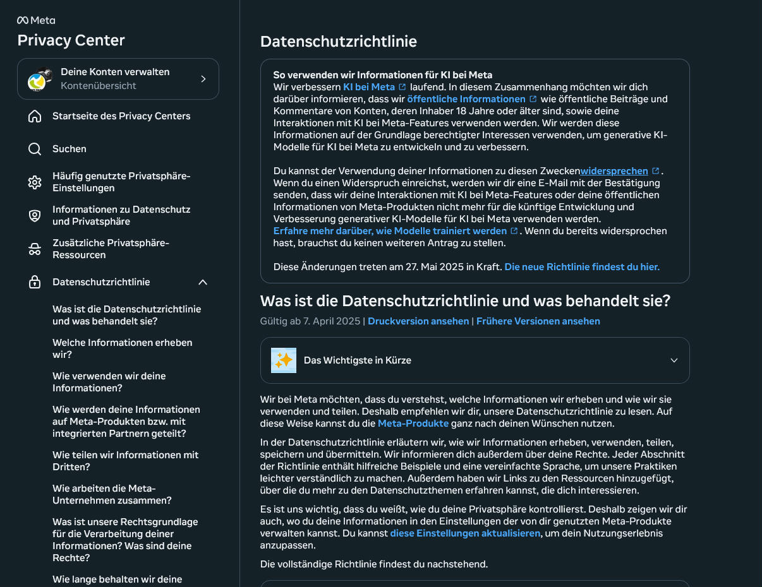Screen dimensions: 762x587
Task: Open the Frühere Versionen ansehen link
Action: (538, 321)
